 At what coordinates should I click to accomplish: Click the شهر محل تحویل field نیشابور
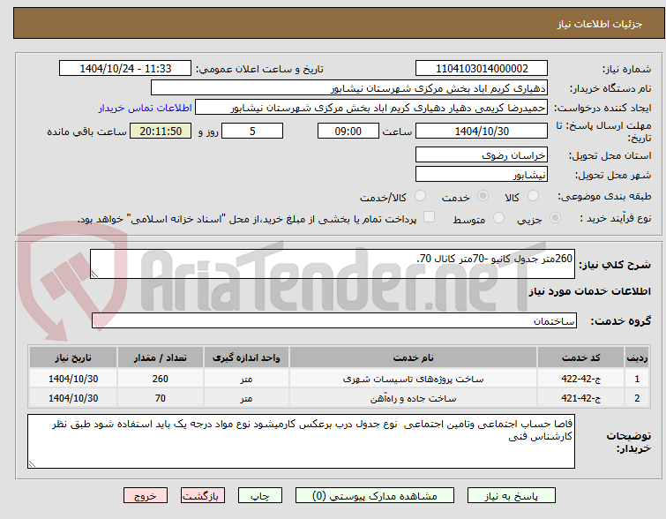(482, 174)
